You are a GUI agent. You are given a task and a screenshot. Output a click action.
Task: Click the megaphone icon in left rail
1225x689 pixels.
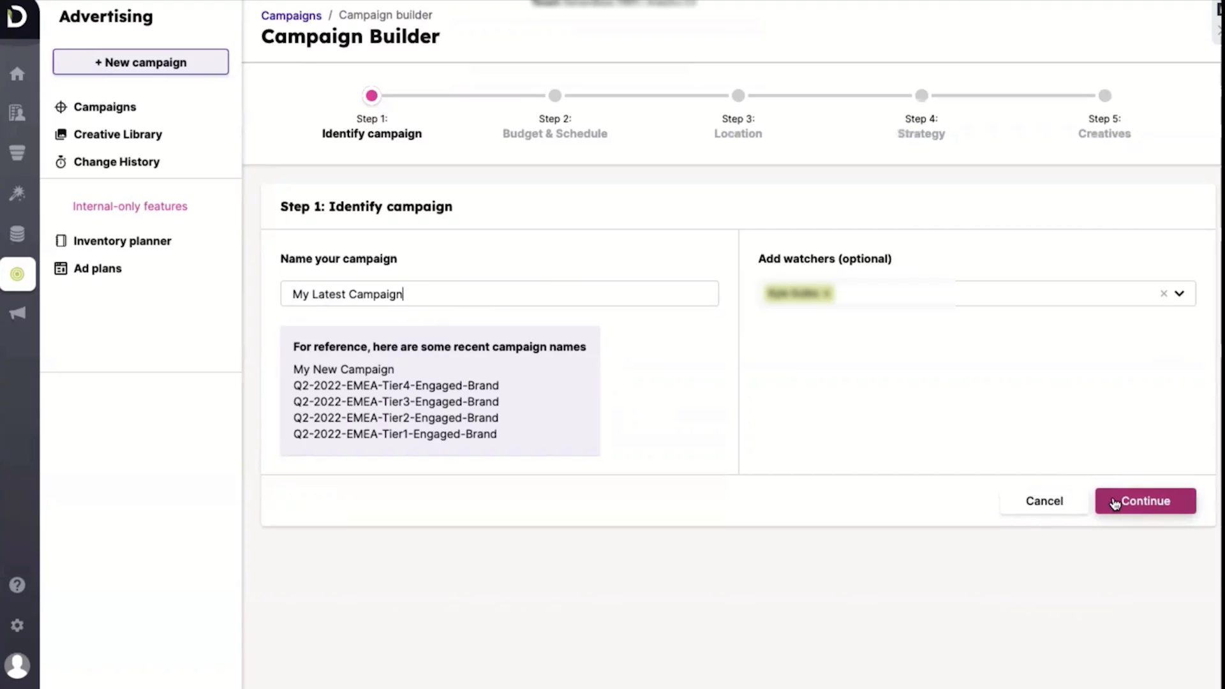tap(17, 313)
